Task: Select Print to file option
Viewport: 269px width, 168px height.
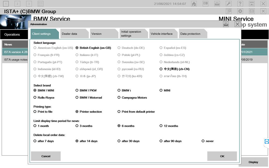Action: click(43, 112)
